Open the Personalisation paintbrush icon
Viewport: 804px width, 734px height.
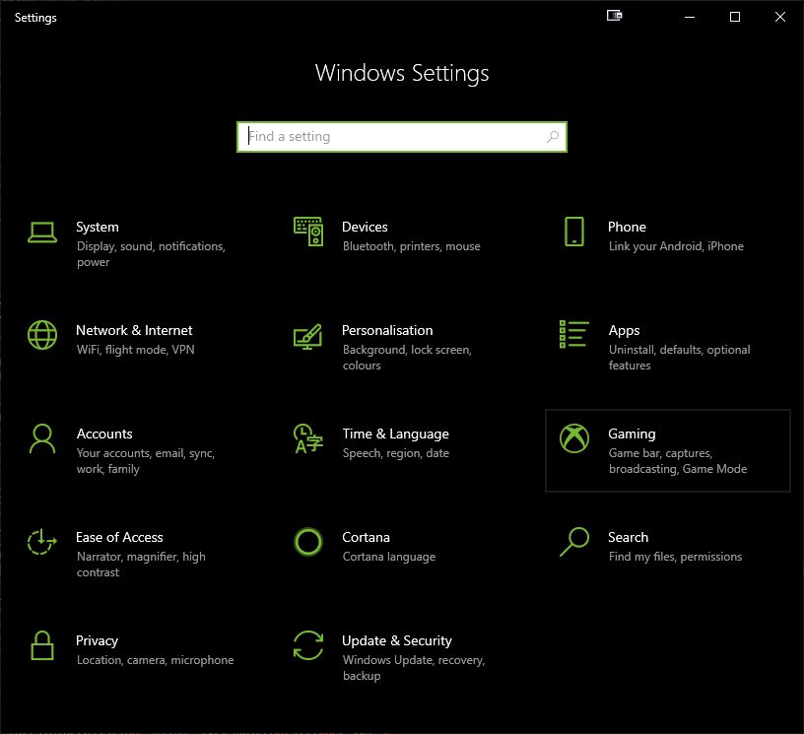coord(307,336)
